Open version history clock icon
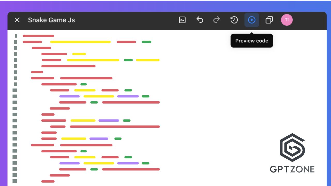This screenshot has height=186, width=331. pyautogui.click(x=234, y=20)
